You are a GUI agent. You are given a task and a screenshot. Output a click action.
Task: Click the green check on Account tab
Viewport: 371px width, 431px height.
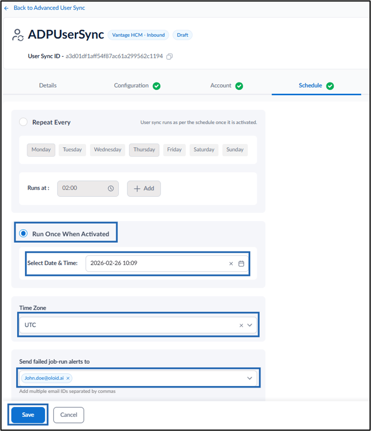239,86
